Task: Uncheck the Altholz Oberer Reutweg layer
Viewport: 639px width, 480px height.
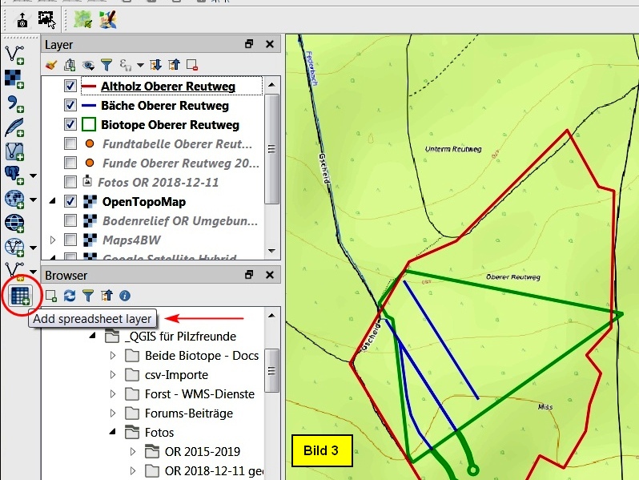Action: (70, 86)
